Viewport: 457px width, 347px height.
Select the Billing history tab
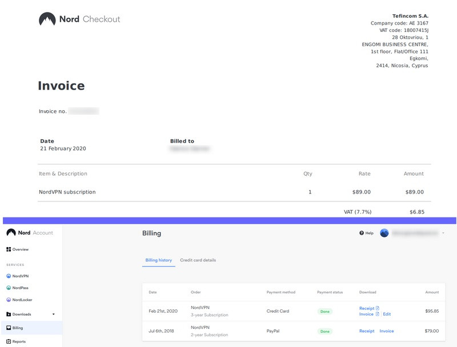[158, 260]
